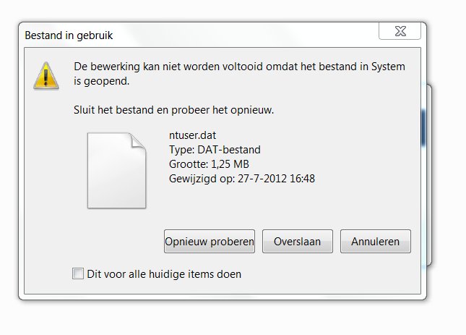Click the yellow warning triangle icon
Screen dimensions: 466x335
[46, 76]
